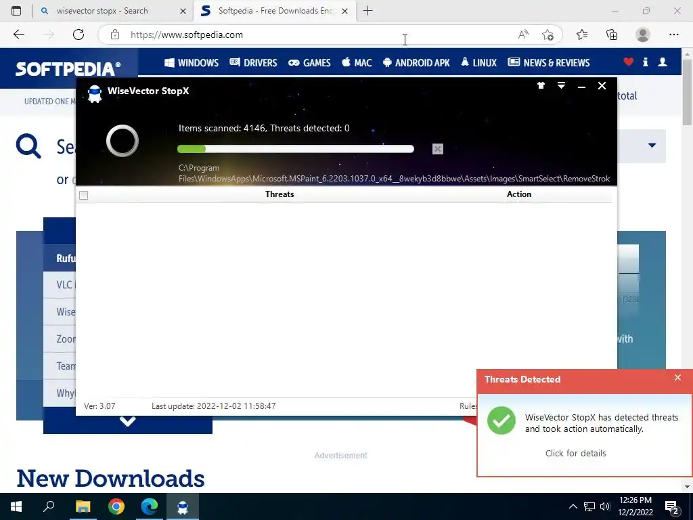The width and height of the screenshot is (693, 520).
Task: Click the Softpedia user account icon
Action: coord(663,62)
